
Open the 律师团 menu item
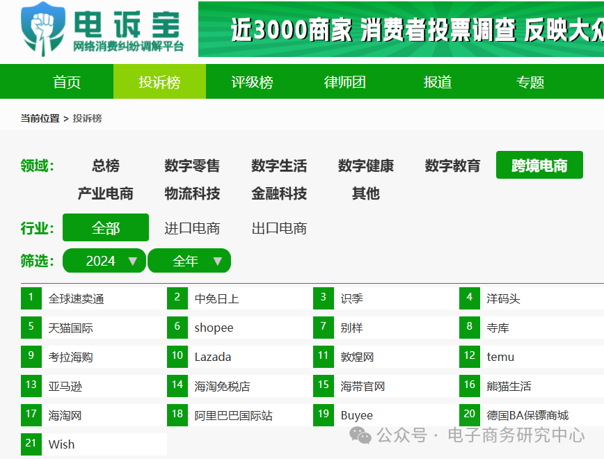point(344,81)
